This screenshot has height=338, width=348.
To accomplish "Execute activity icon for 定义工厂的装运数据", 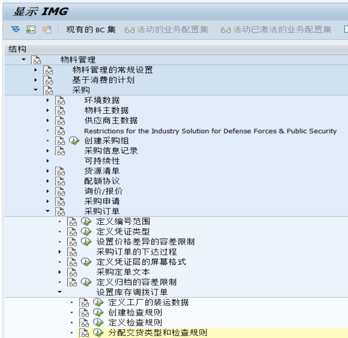I will tap(98, 302).
